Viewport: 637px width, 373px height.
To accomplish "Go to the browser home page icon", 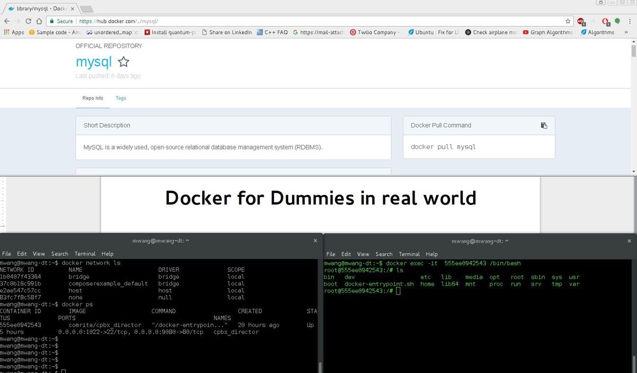I will click(39, 21).
